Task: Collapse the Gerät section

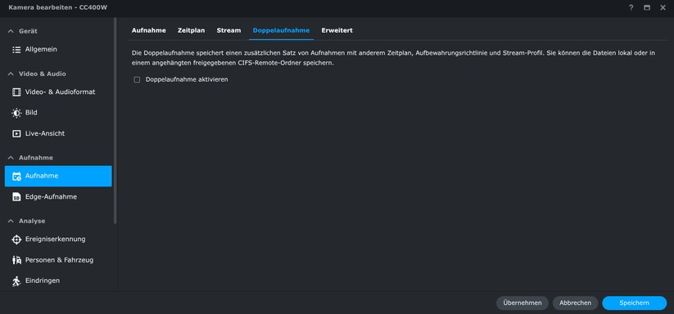Action: pyautogui.click(x=11, y=31)
